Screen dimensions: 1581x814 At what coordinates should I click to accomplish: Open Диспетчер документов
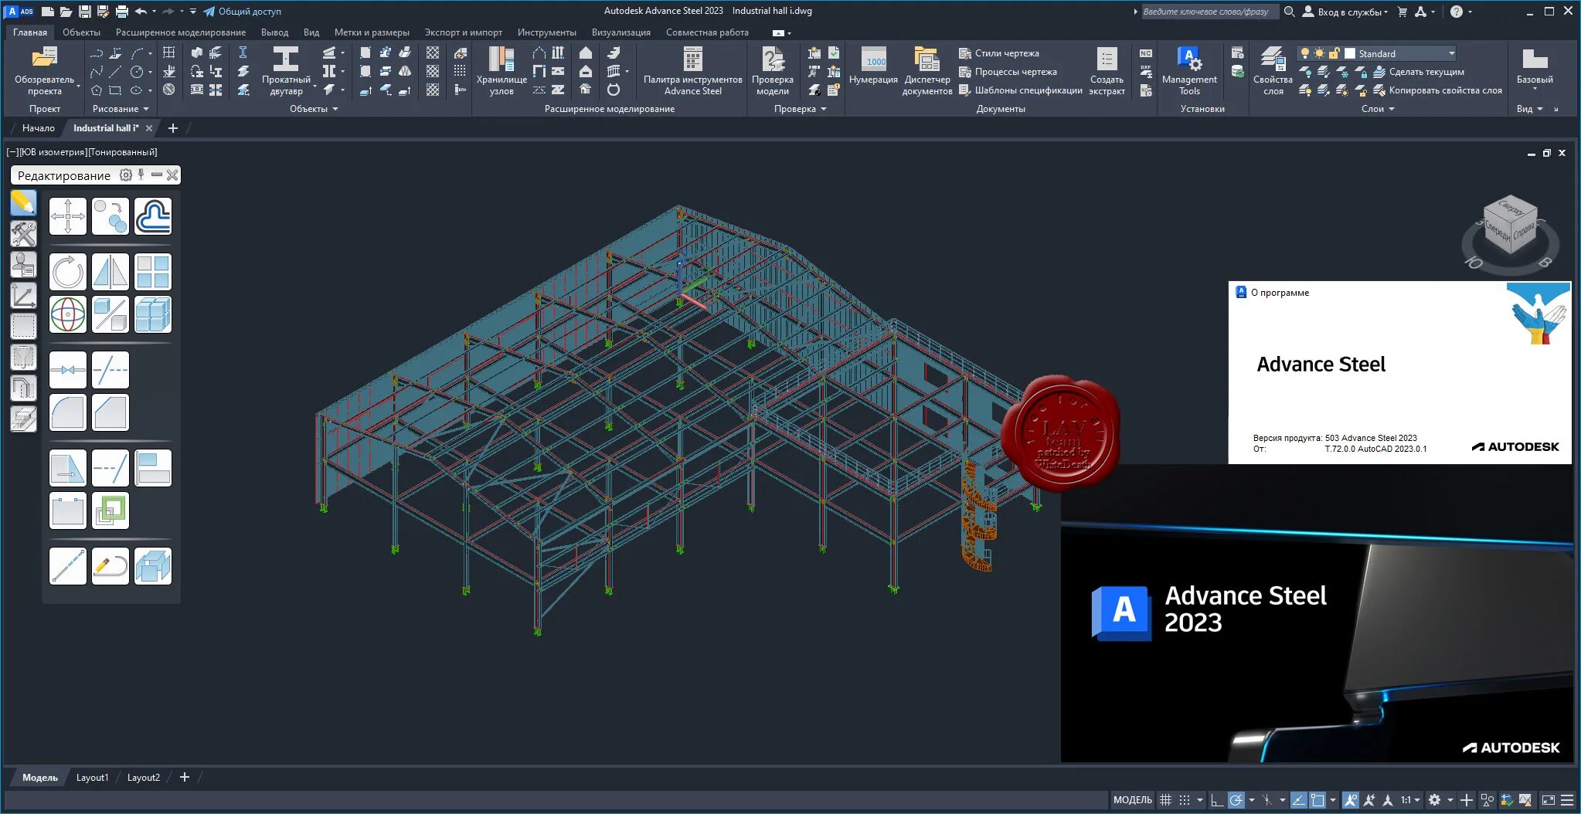927,71
